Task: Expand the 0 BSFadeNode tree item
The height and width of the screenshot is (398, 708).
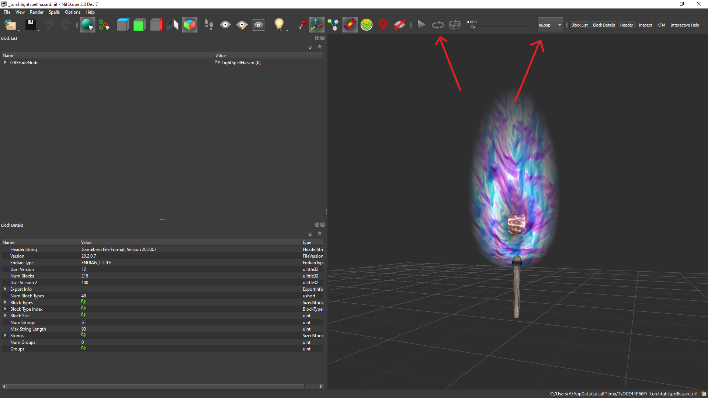Action: (5, 63)
